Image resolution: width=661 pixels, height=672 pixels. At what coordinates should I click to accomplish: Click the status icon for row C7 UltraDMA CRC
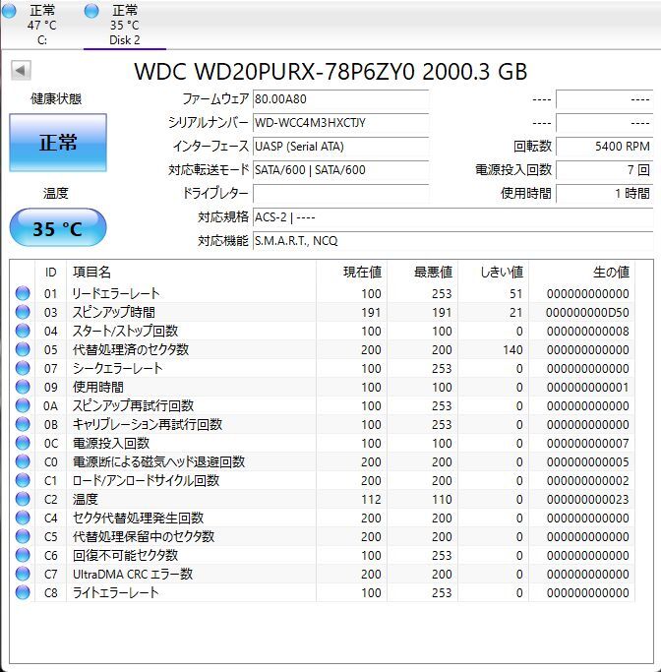coord(23,574)
